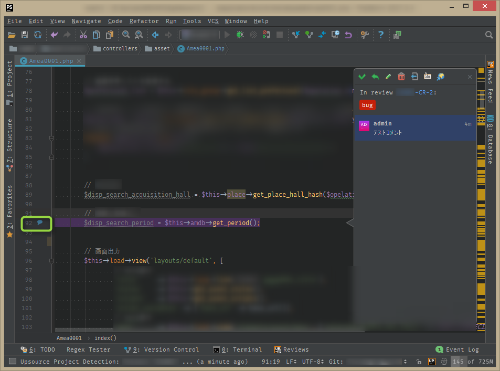Click the Copy toolbar icon
Image resolution: width=500 pixels, height=371 pixels.
97,35
